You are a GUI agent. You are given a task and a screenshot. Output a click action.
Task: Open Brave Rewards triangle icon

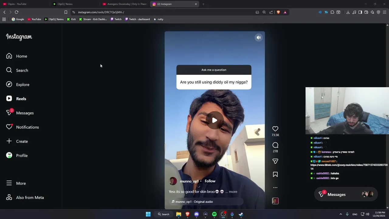point(285,12)
